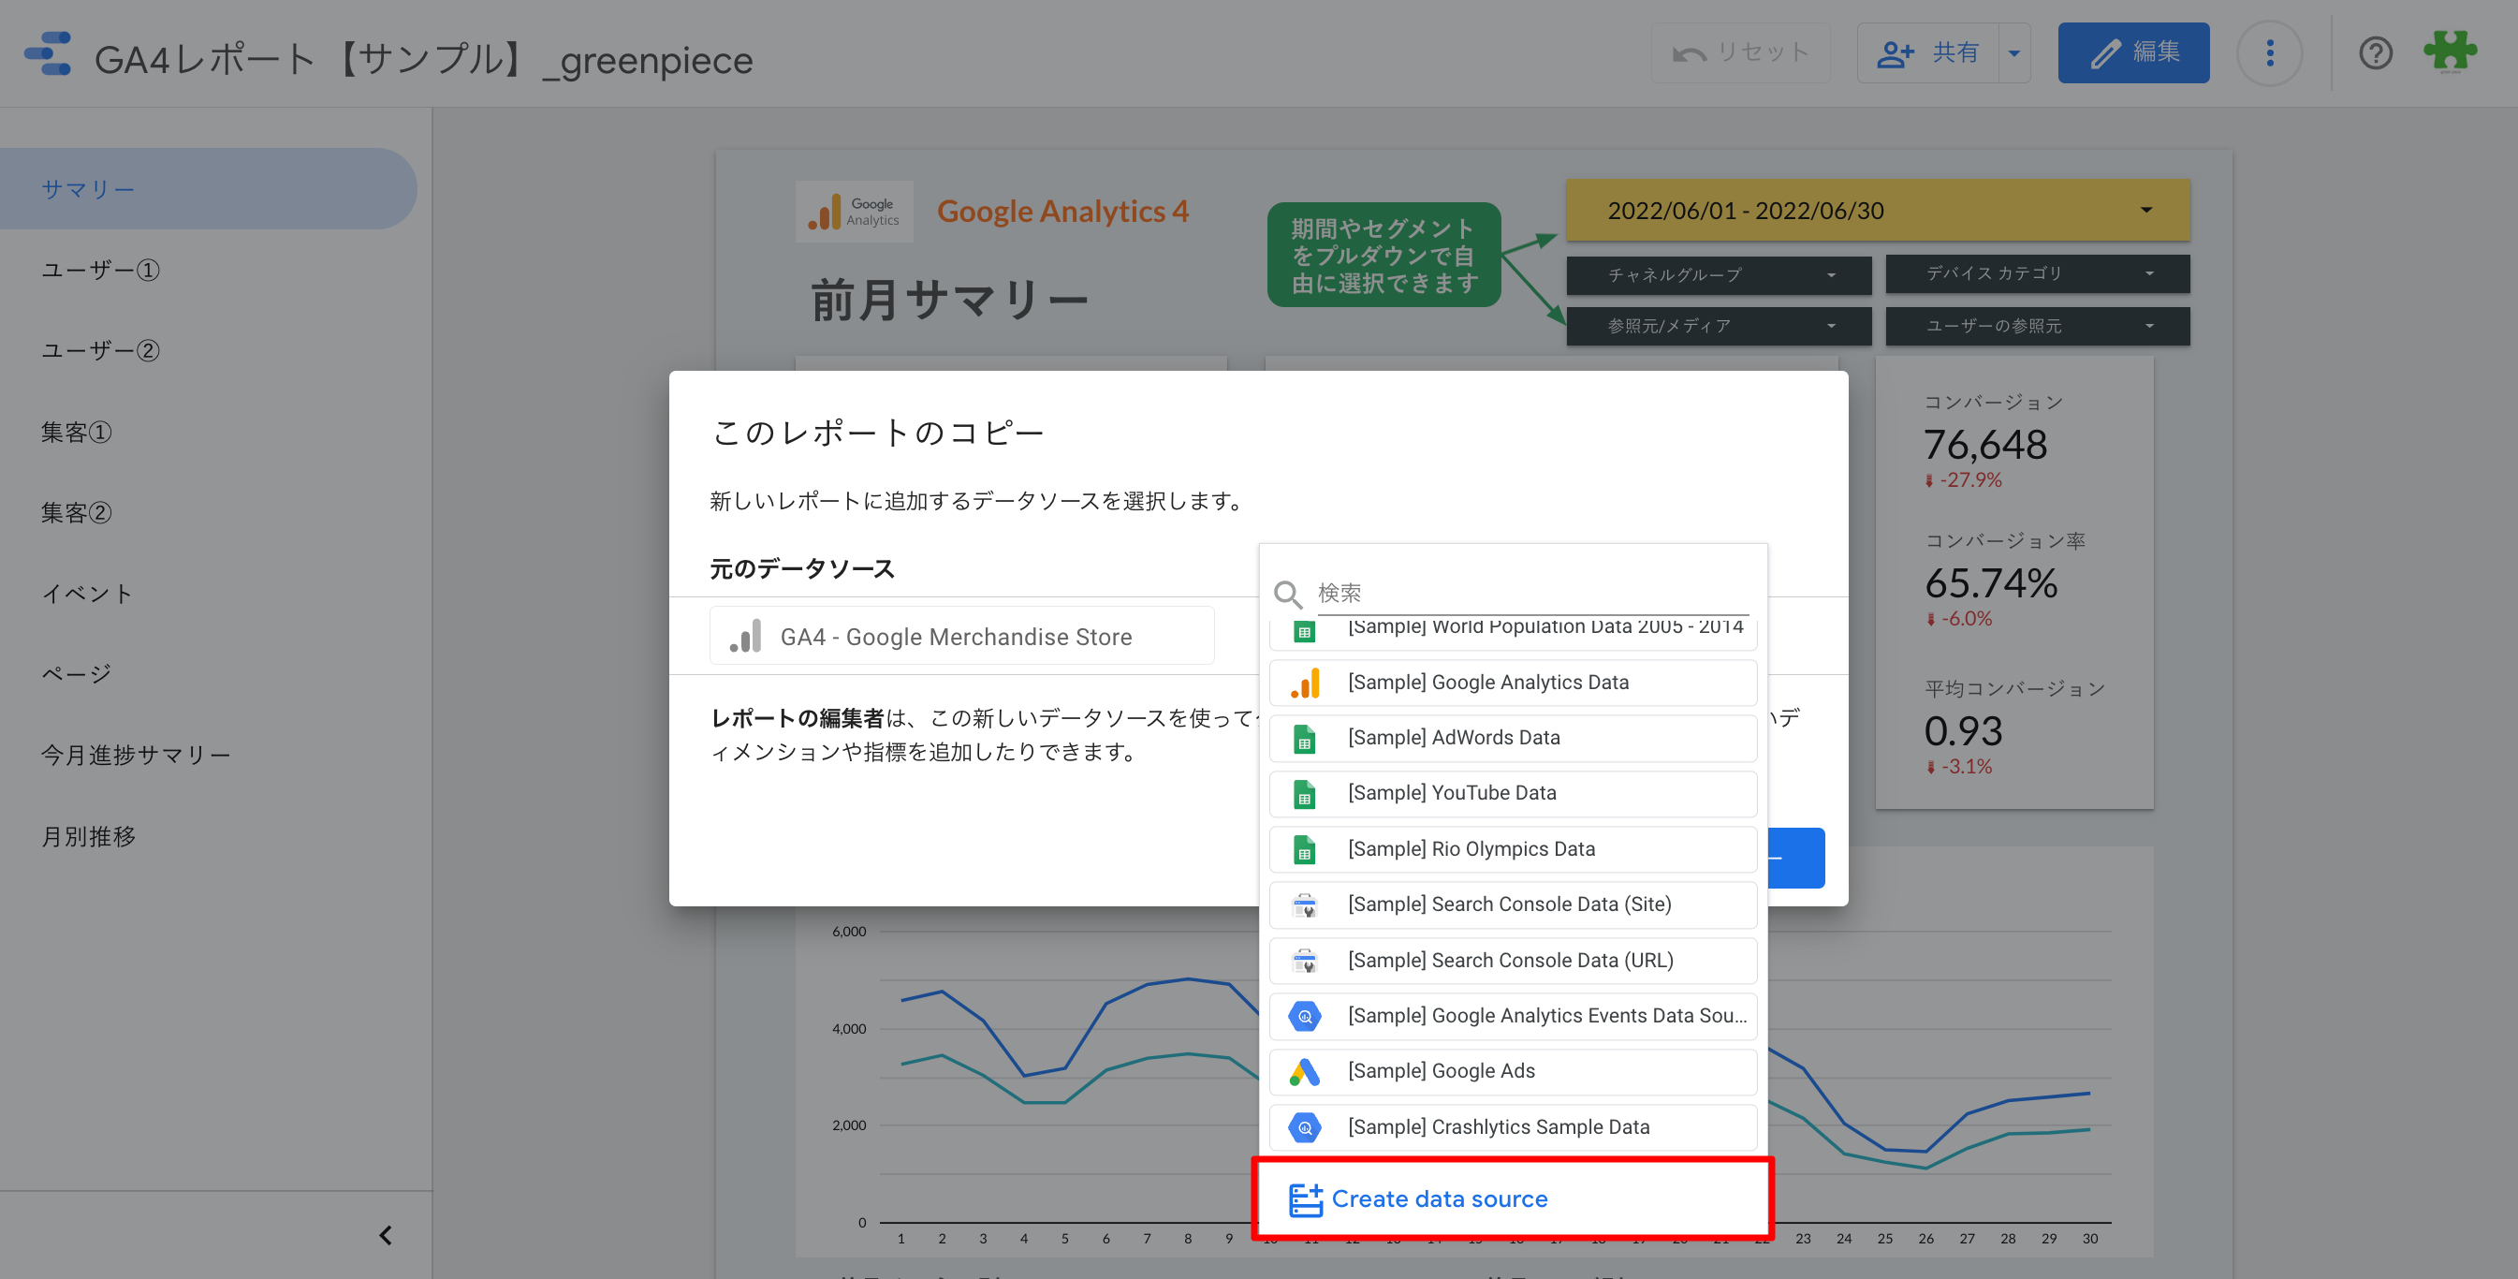Choose [Sample] Google Analytics Events Data Source
2518x1279 pixels.
(x=1512, y=1016)
